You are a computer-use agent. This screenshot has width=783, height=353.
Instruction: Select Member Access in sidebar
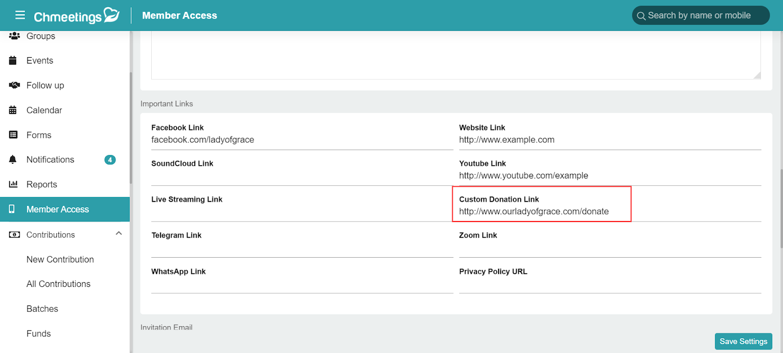pyautogui.click(x=65, y=209)
